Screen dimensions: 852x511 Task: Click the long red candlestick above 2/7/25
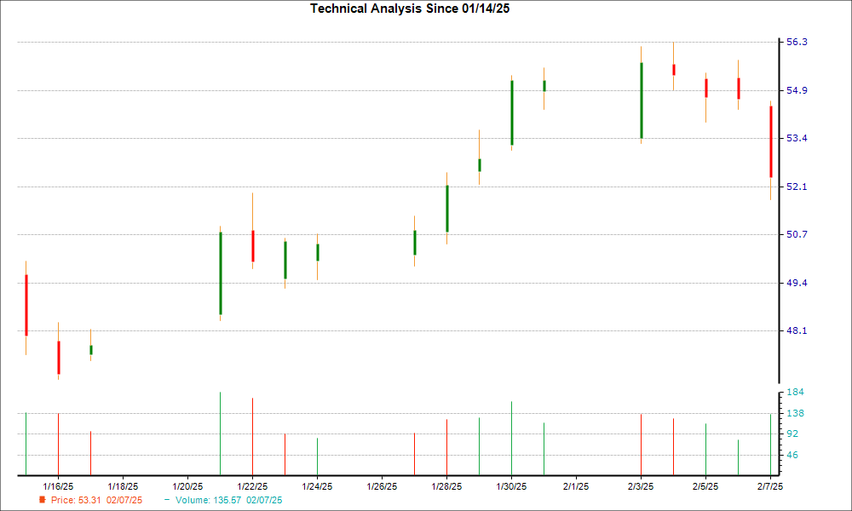point(770,141)
